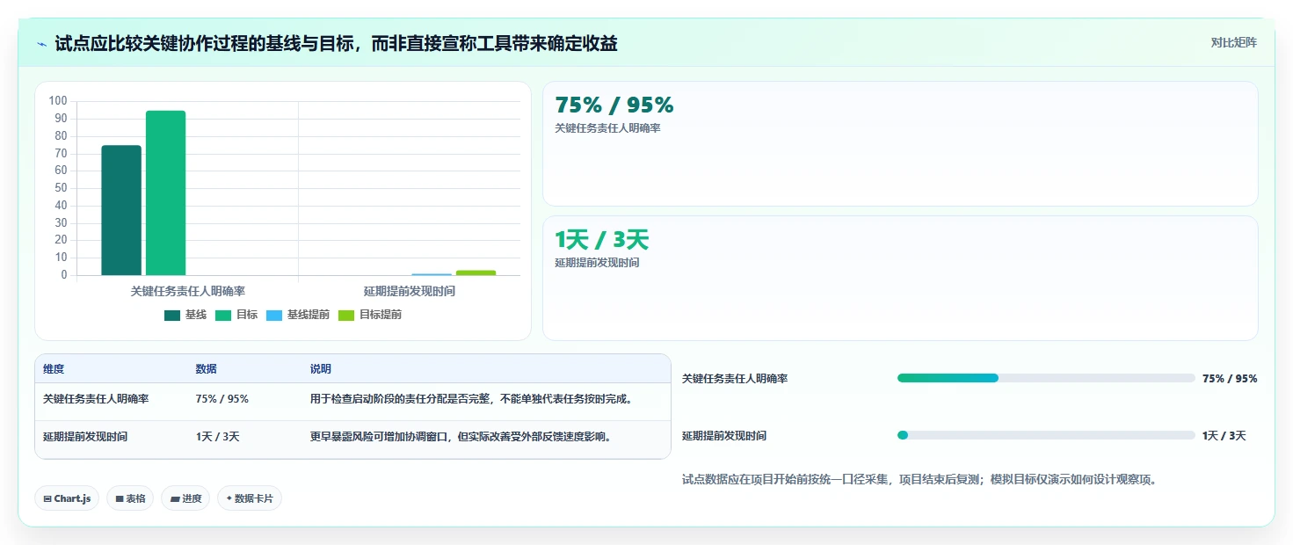Toggle the 基线提前 legend entry

tap(297, 315)
